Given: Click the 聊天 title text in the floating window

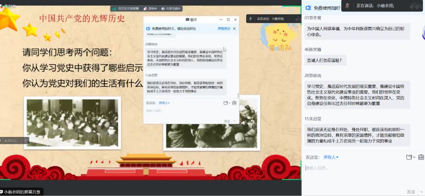Looking at the screenshot, I should (x=193, y=20).
